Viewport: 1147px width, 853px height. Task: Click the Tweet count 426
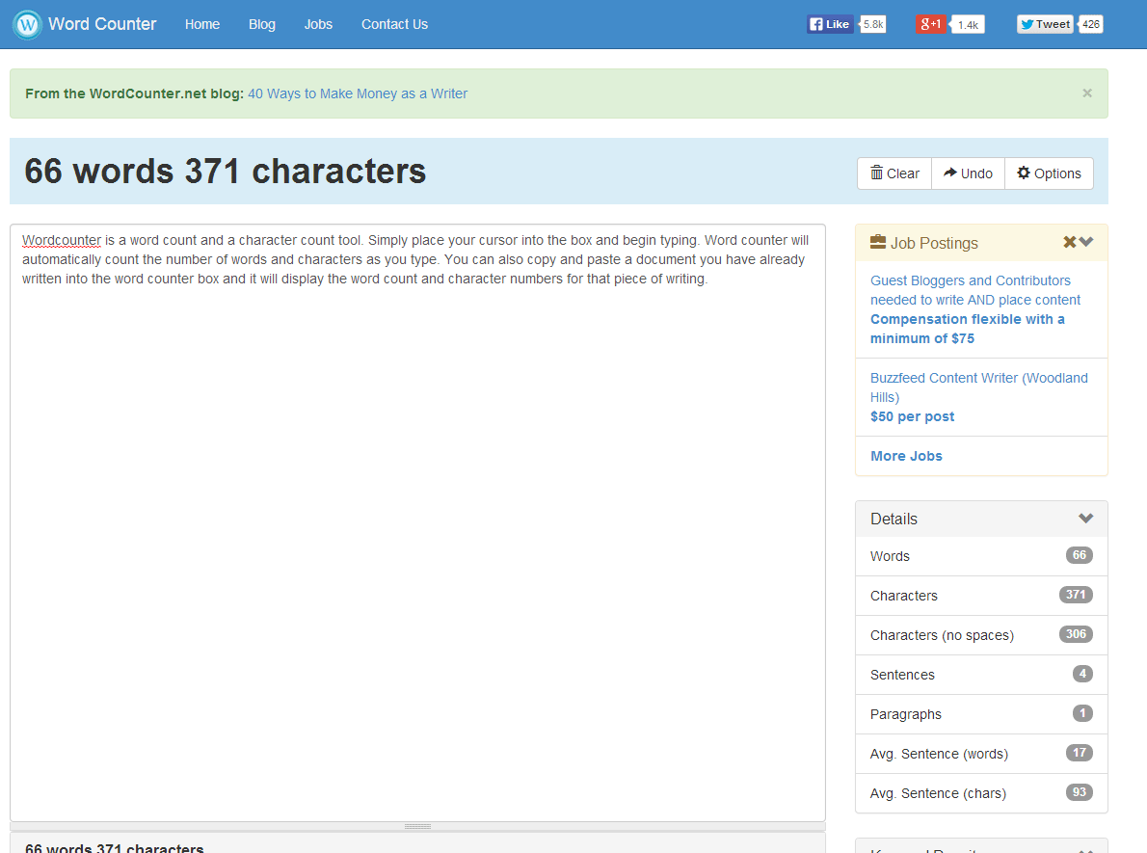click(1091, 24)
